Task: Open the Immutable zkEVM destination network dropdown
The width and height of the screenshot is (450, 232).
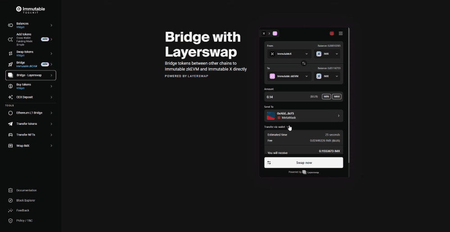Action: tap(289, 76)
